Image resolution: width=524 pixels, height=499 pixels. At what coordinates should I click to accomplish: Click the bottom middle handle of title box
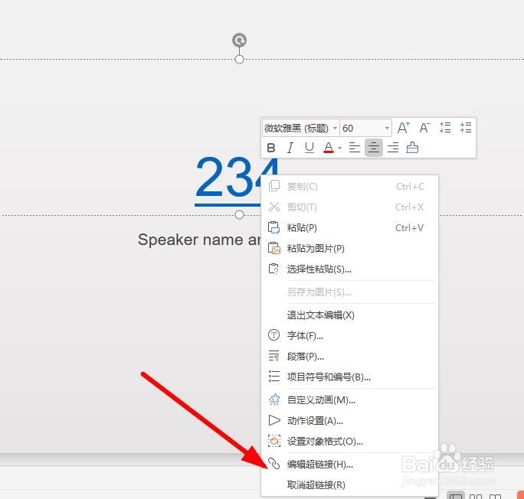point(239,214)
